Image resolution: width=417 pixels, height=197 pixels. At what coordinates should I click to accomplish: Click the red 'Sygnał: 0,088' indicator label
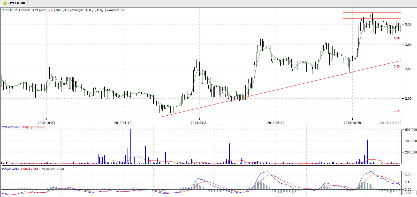(x=29, y=169)
